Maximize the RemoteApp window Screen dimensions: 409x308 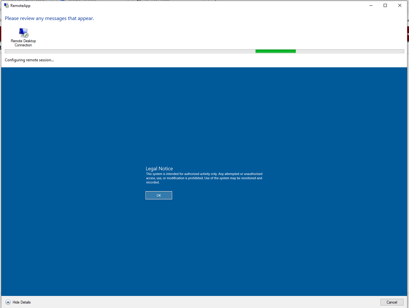click(x=385, y=5)
